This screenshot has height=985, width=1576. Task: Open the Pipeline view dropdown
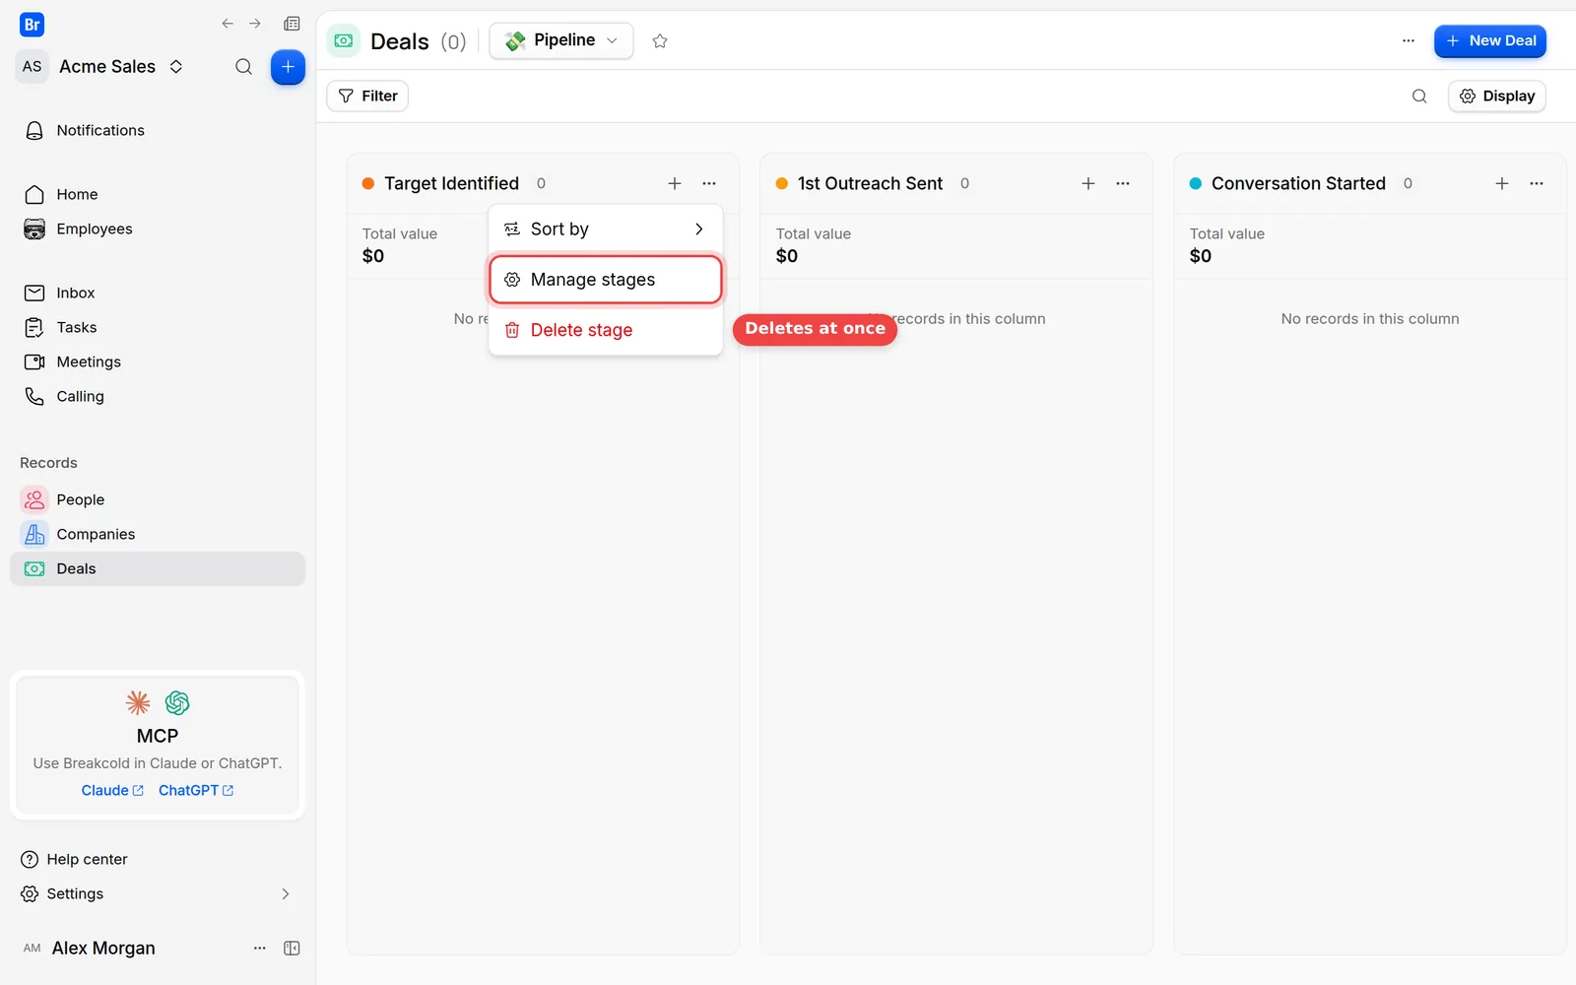tap(561, 40)
